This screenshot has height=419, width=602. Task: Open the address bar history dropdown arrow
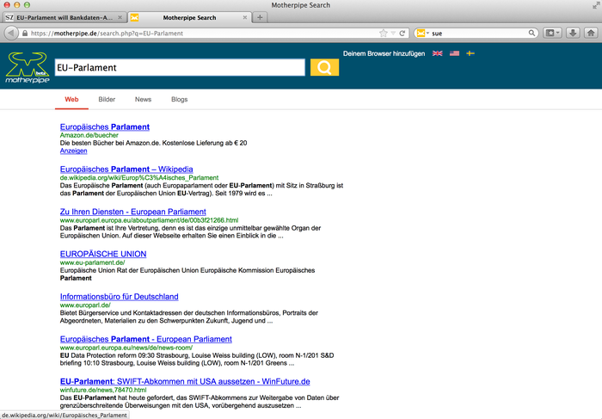[x=393, y=34]
